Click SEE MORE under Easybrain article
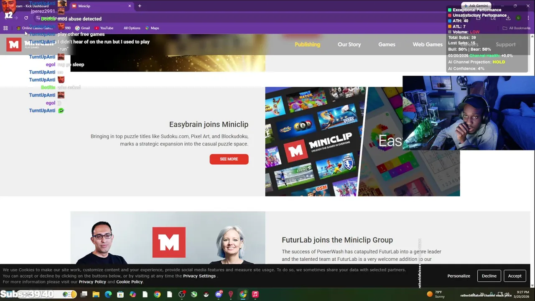This screenshot has width=535, height=301. pos(229,159)
